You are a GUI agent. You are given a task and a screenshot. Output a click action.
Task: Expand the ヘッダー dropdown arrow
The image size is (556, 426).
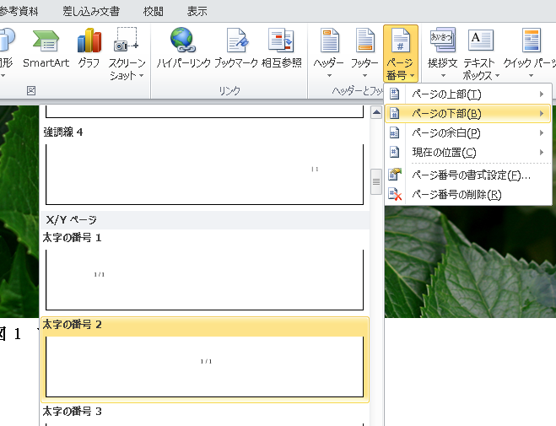point(329,75)
